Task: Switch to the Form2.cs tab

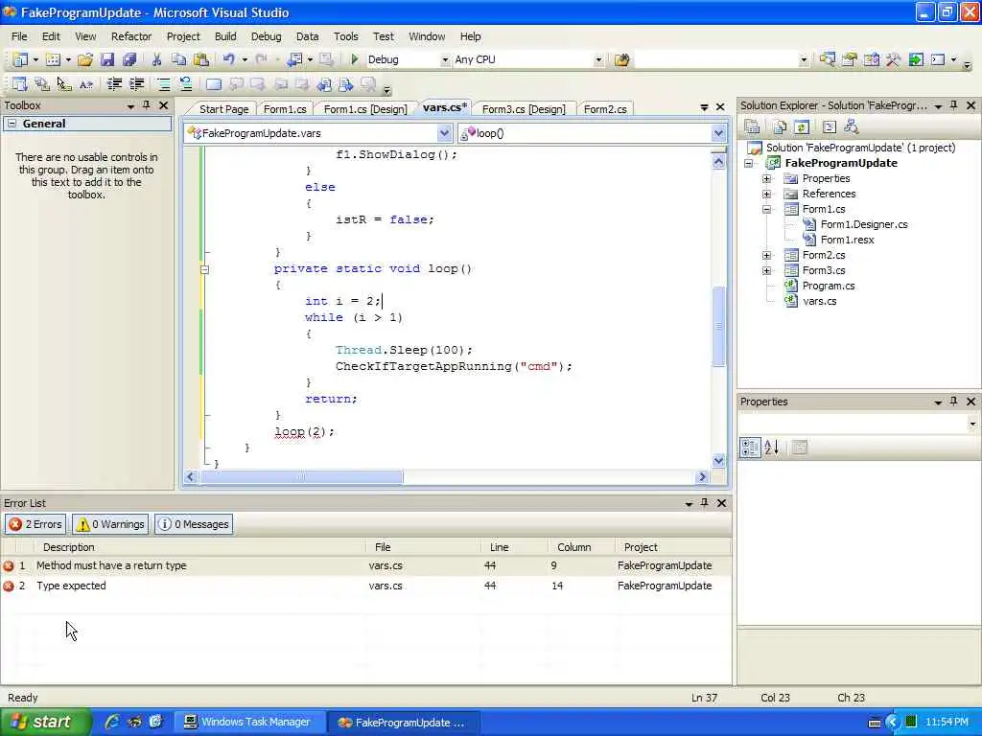Action: [605, 109]
